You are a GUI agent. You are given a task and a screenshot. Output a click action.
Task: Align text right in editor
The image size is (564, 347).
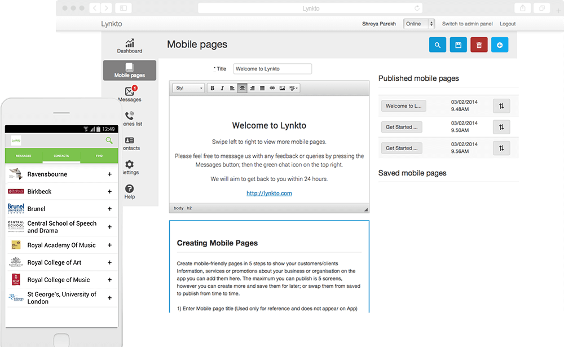253,88
